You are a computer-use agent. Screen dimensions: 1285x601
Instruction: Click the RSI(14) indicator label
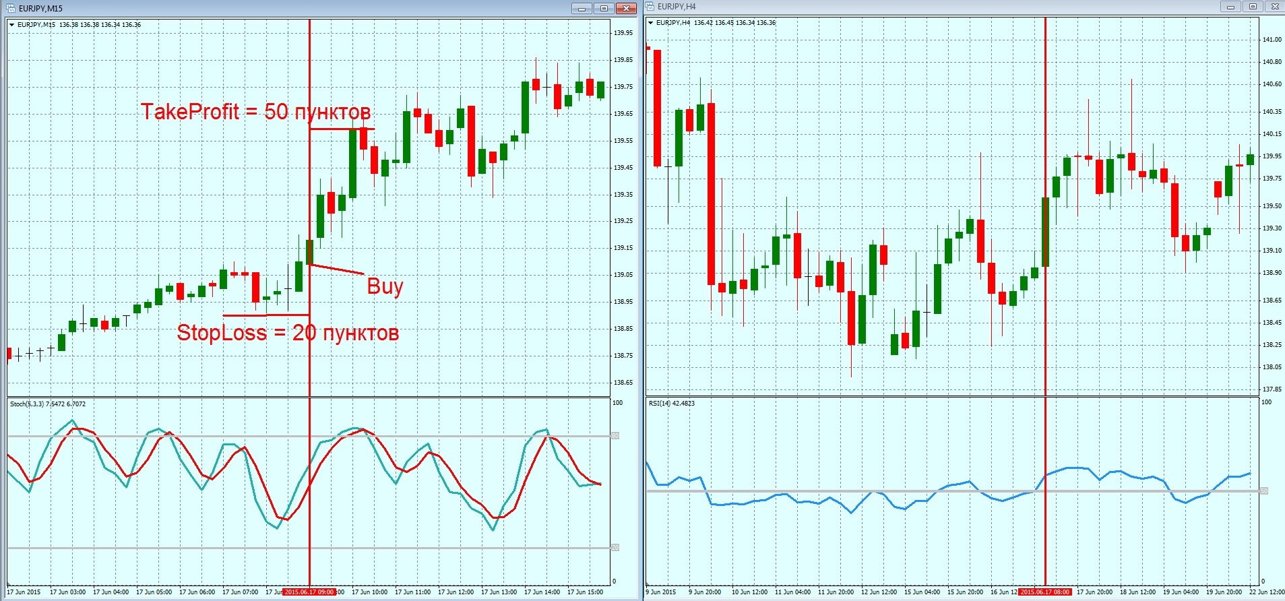point(671,404)
